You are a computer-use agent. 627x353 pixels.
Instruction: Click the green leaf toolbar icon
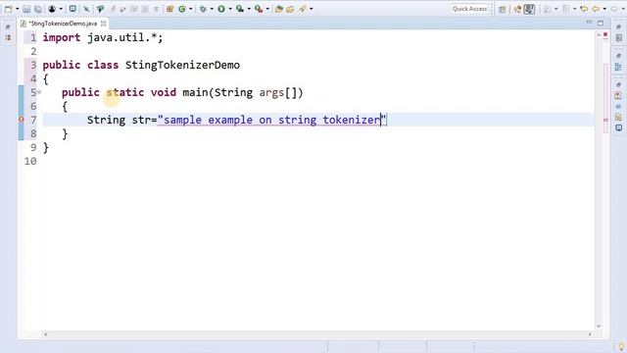(100, 9)
